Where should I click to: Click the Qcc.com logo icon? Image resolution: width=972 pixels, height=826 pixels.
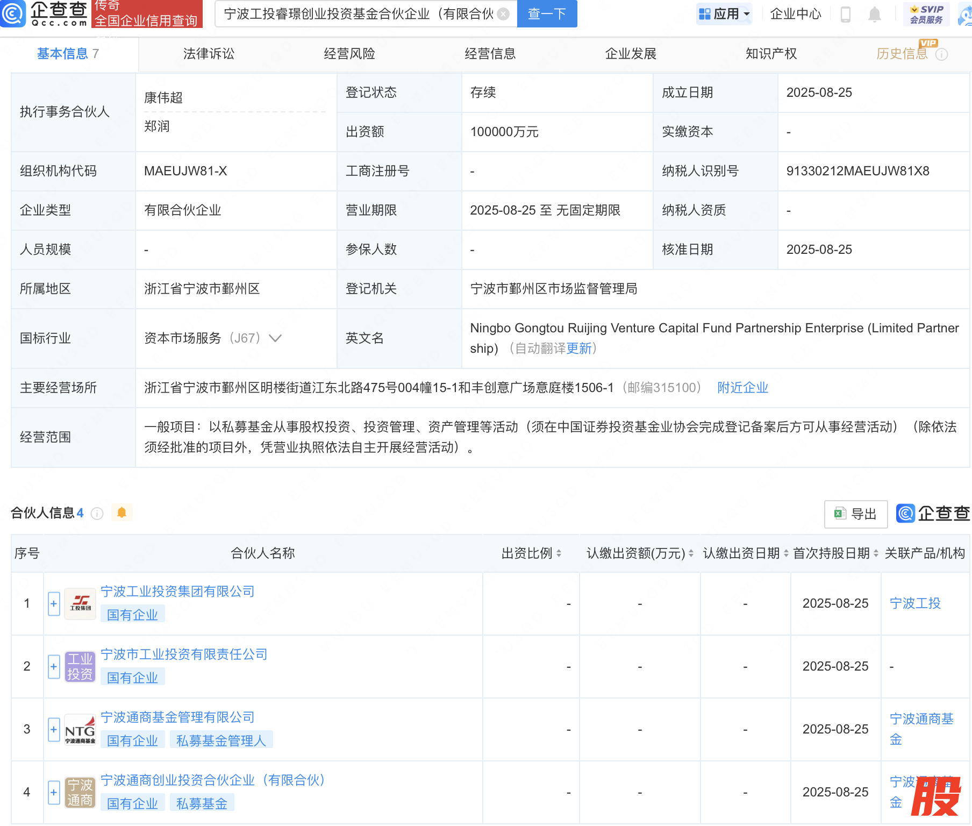click(13, 14)
